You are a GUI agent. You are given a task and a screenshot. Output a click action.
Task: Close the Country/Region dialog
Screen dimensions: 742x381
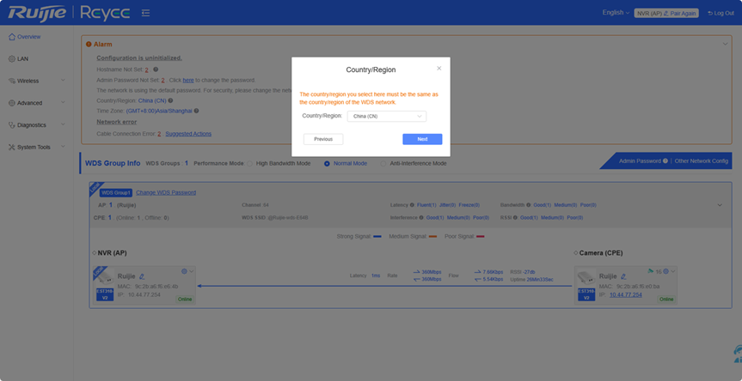click(x=438, y=68)
